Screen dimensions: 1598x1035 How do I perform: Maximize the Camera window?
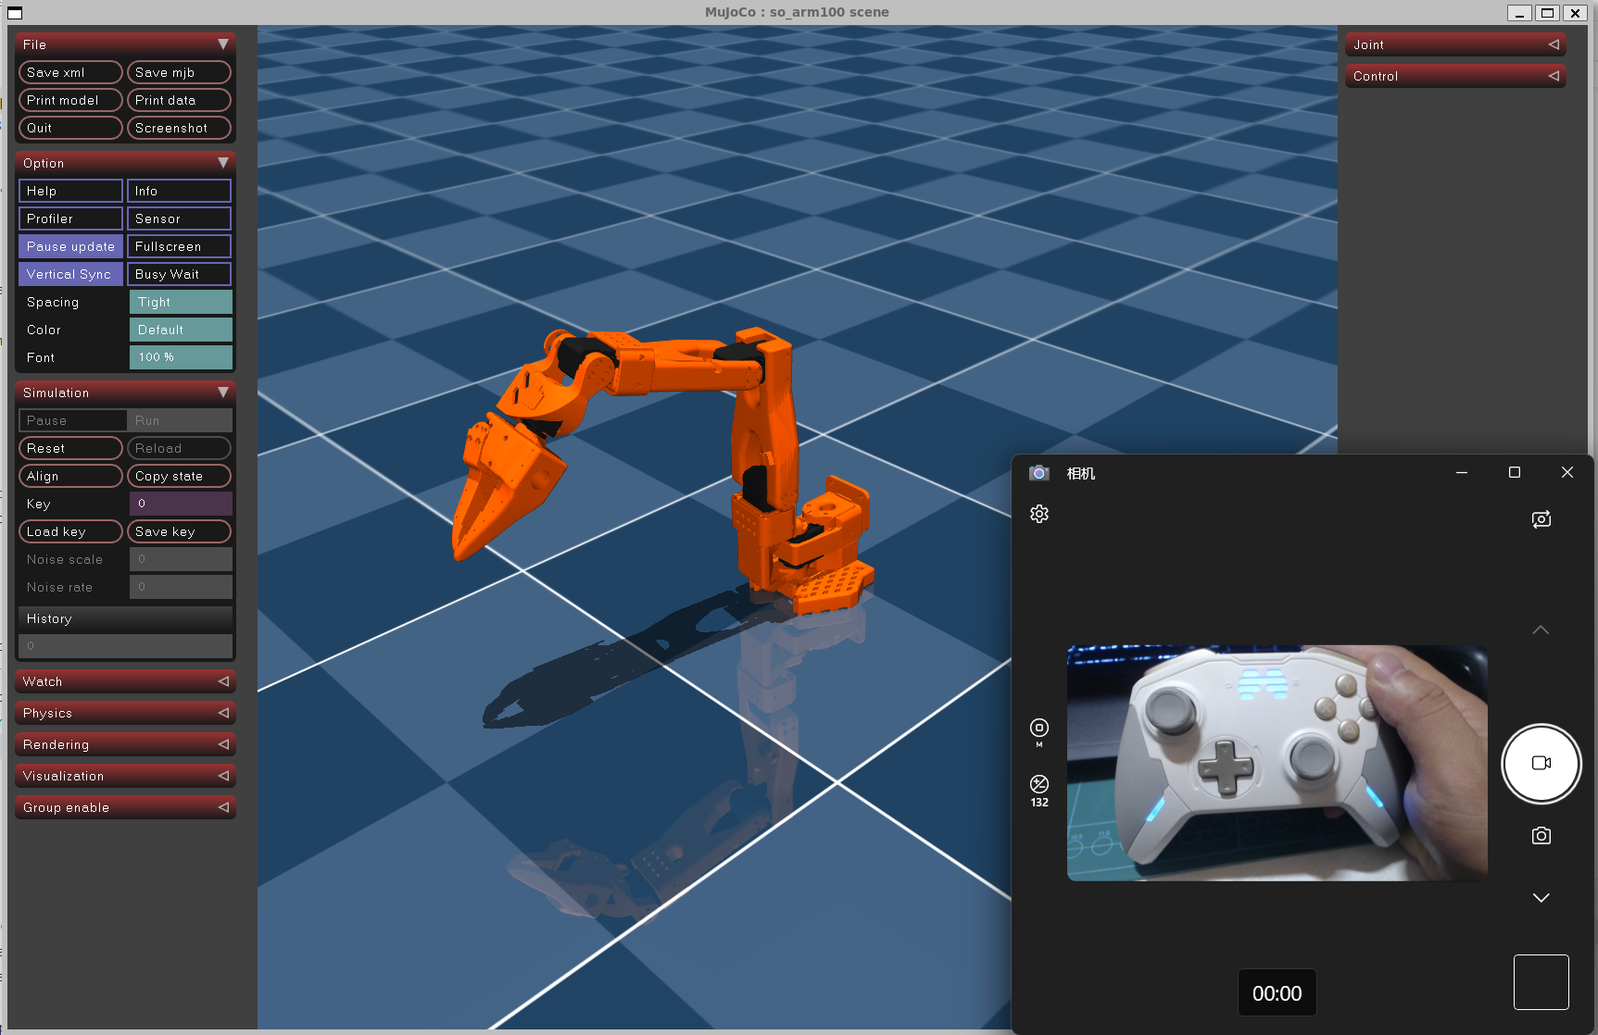(x=1515, y=472)
